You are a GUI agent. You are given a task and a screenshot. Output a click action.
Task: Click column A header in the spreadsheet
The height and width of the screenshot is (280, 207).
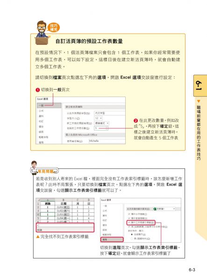(48, 200)
